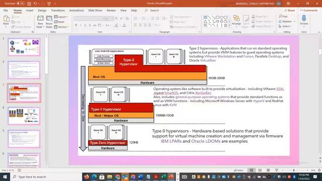
Task: Open the Animations tab
Action: [x=76, y=10]
